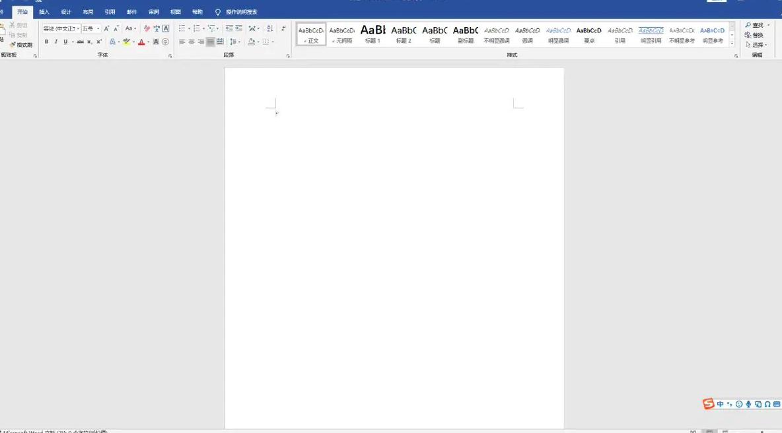Click paragraph shading paint bucket icon
This screenshot has width=782, height=433.
(x=252, y=42)
